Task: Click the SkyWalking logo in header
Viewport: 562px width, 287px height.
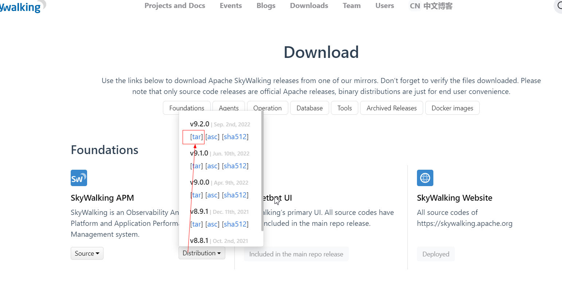Action: (x=23, y=7)
